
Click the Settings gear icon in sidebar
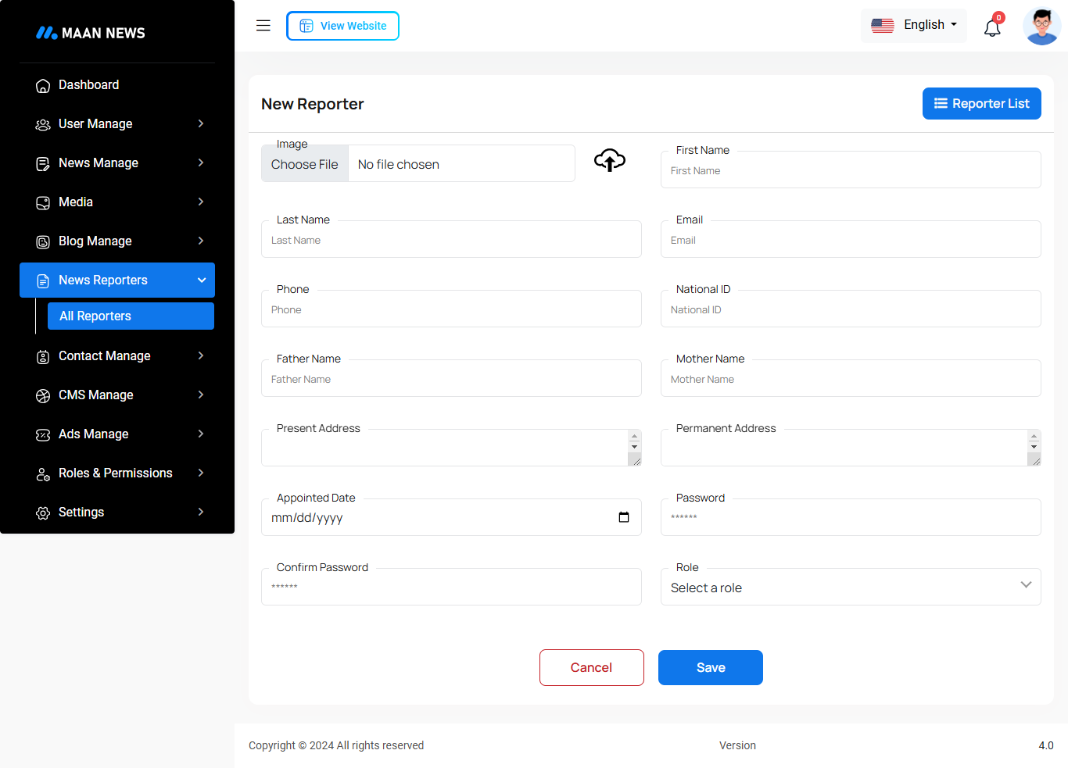coord(43,513)
